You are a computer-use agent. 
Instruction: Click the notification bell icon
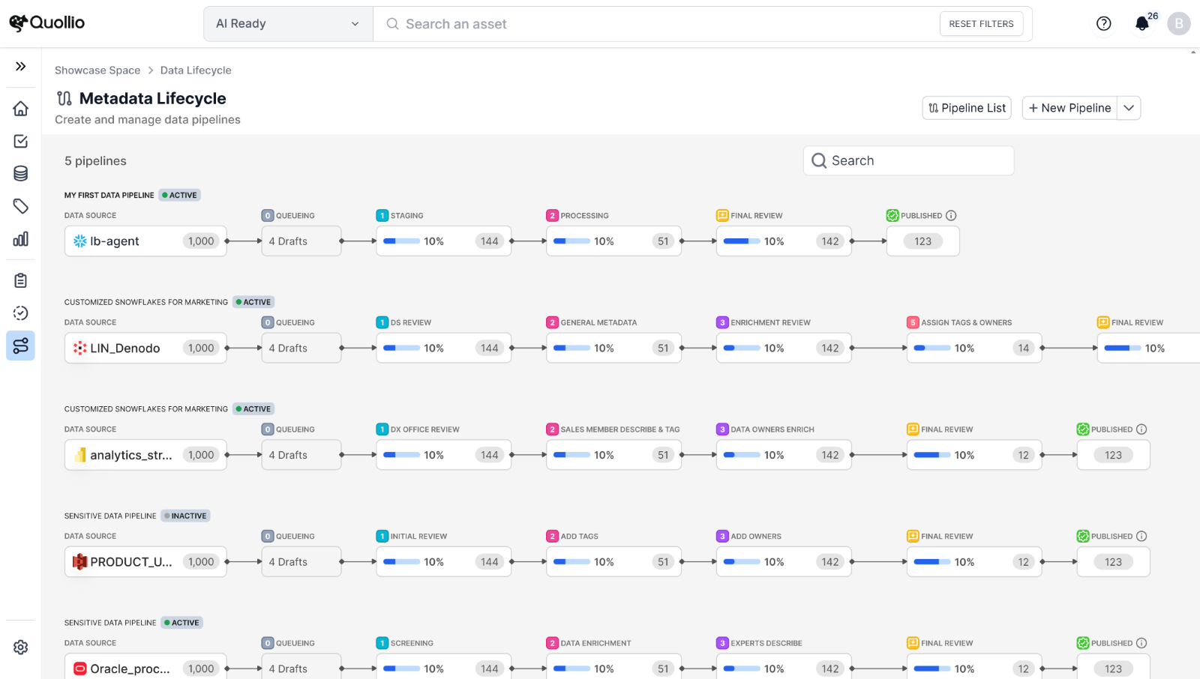pos(1141,24)
